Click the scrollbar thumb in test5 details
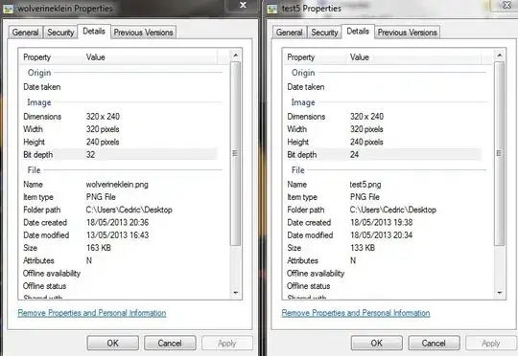 point(499,153)
